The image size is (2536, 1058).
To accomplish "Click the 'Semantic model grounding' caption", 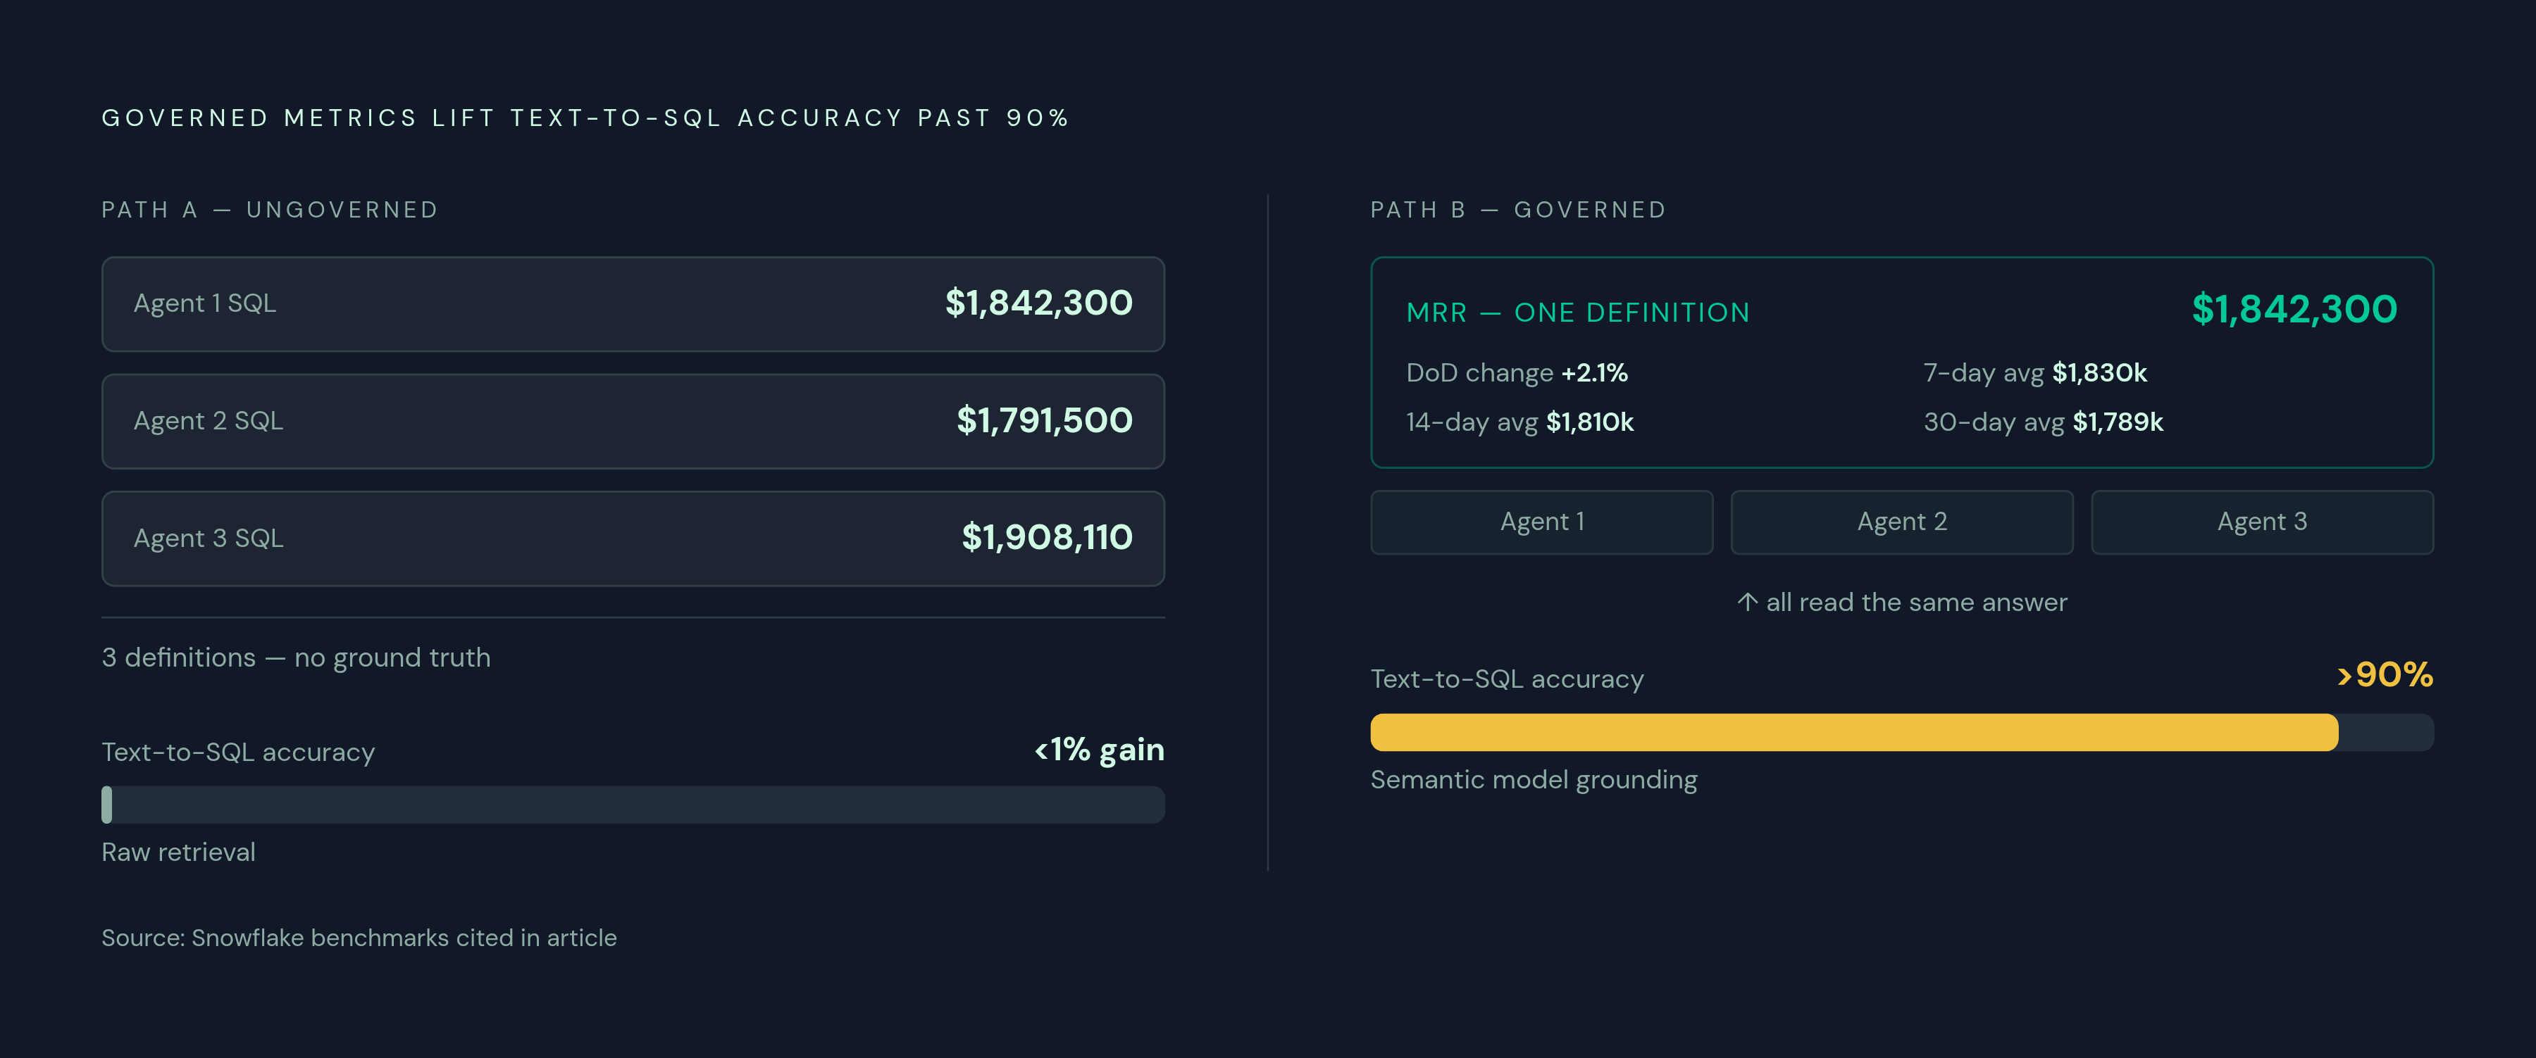I will click(1534, 779).
